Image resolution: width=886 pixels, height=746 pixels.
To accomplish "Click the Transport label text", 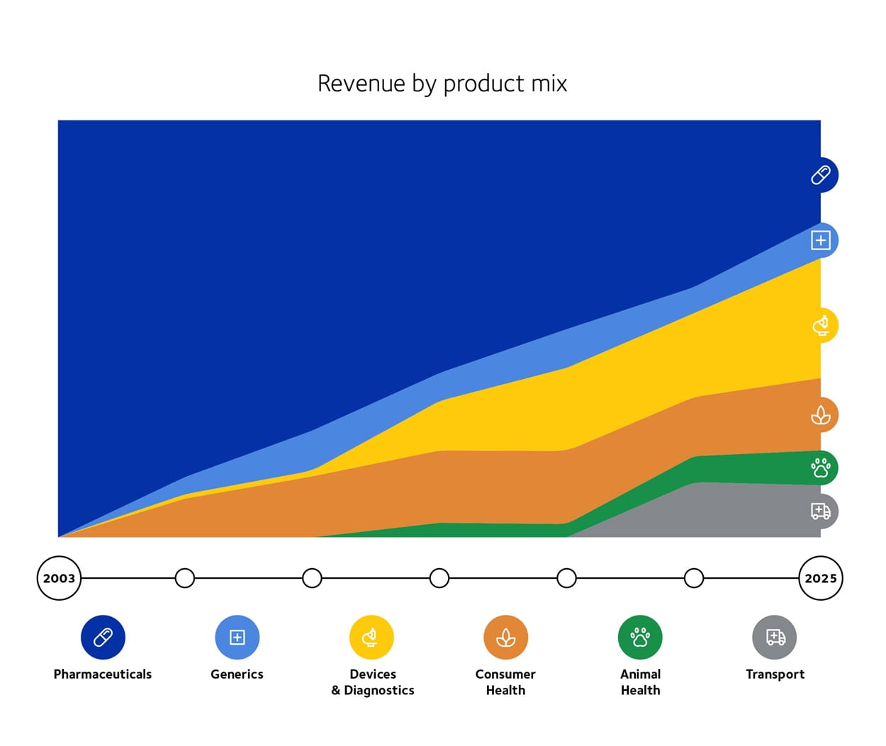I will [775, 674].
